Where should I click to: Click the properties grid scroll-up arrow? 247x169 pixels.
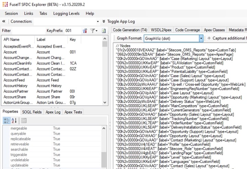coord(104,128)
